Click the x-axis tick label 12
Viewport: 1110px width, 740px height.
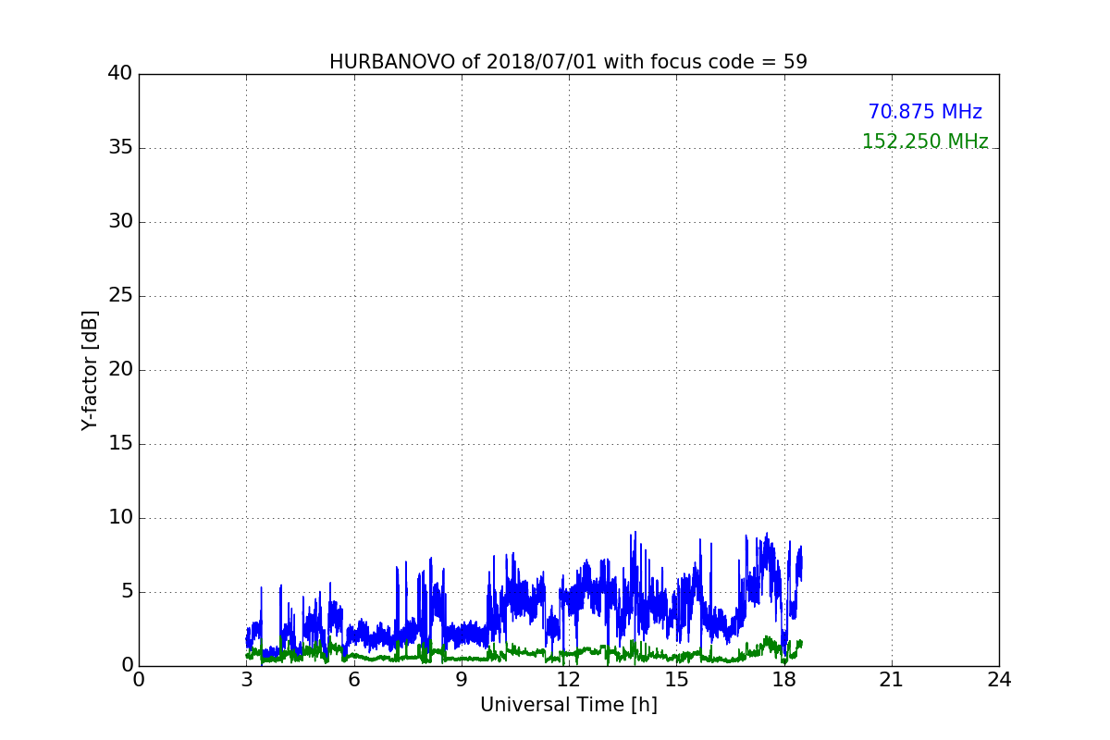(569, 680)
